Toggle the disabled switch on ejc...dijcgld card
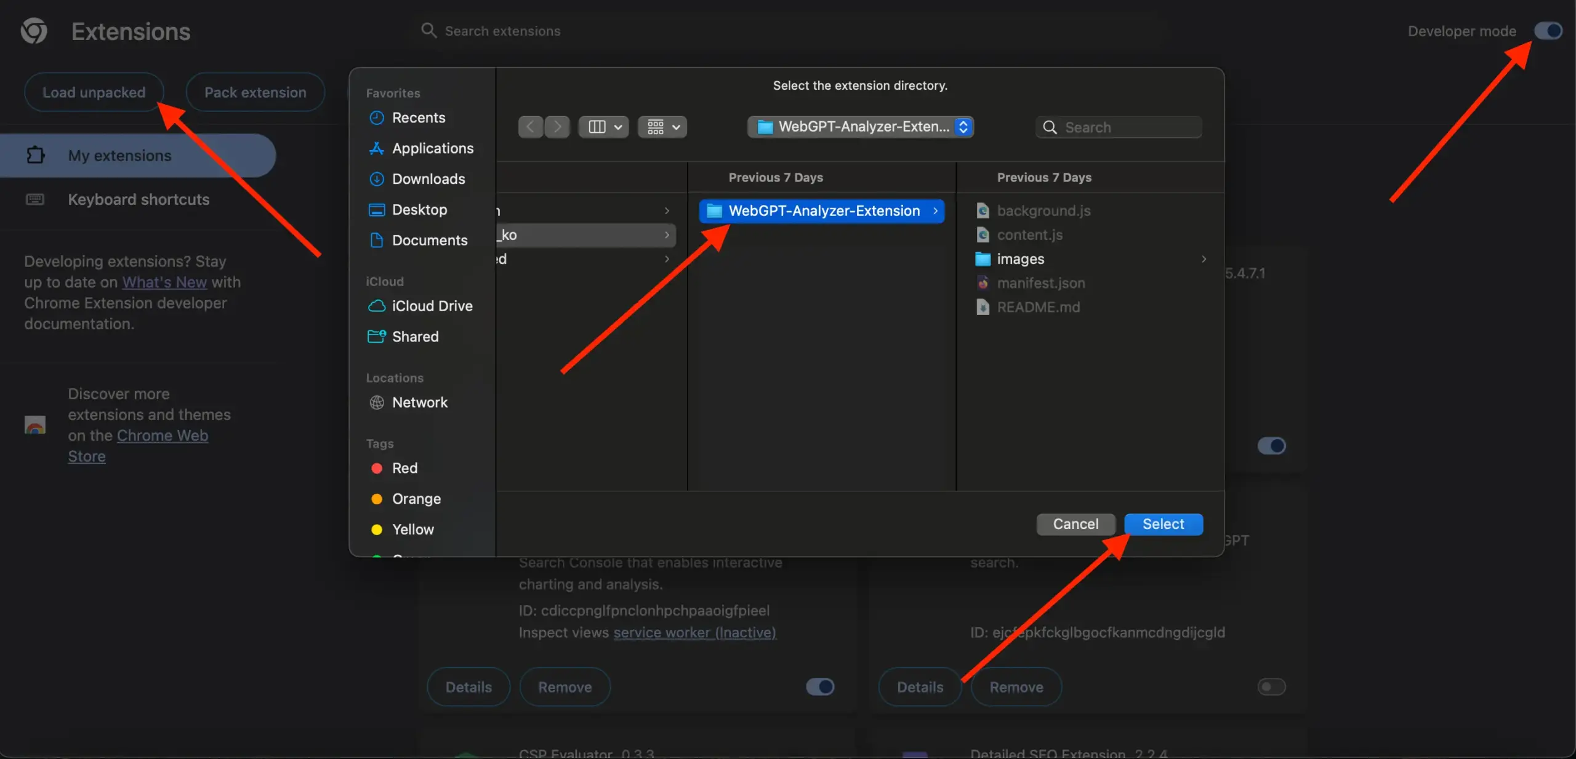This screenshot has height=759, width=1576. pyautogui.click(x=1271, y=686)
